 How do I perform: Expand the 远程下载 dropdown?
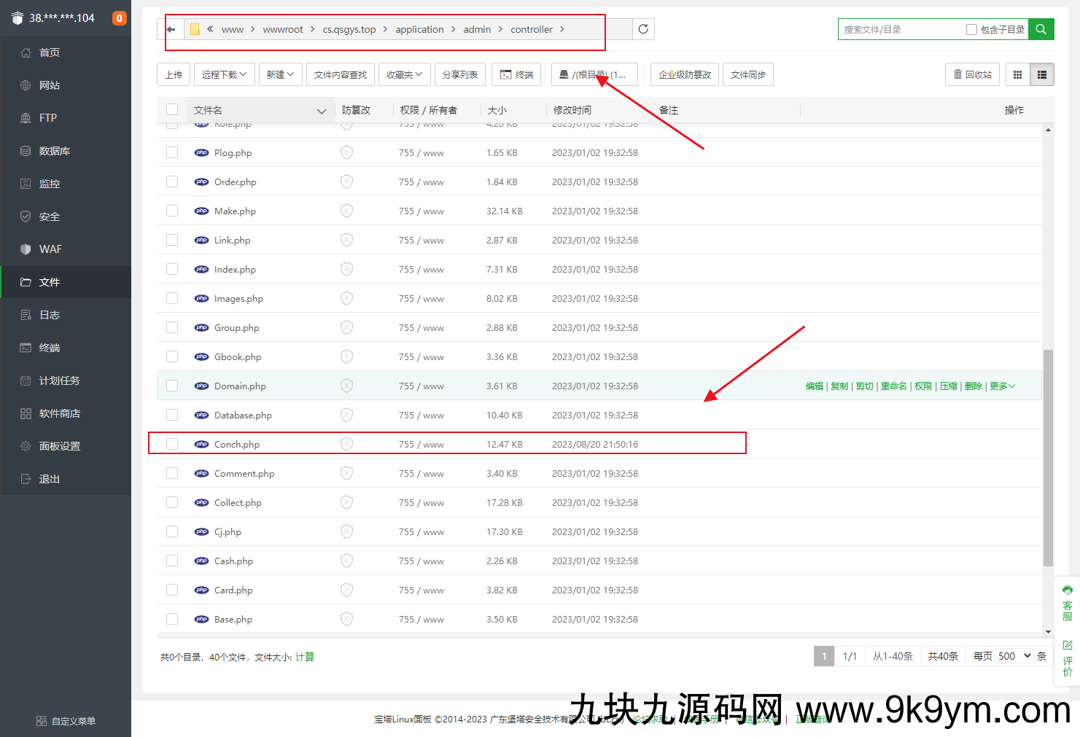224,74
